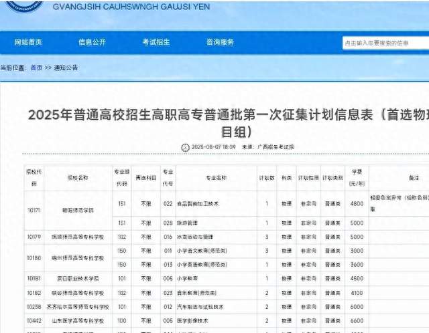Click school code cell 10442

pos(34,321)
